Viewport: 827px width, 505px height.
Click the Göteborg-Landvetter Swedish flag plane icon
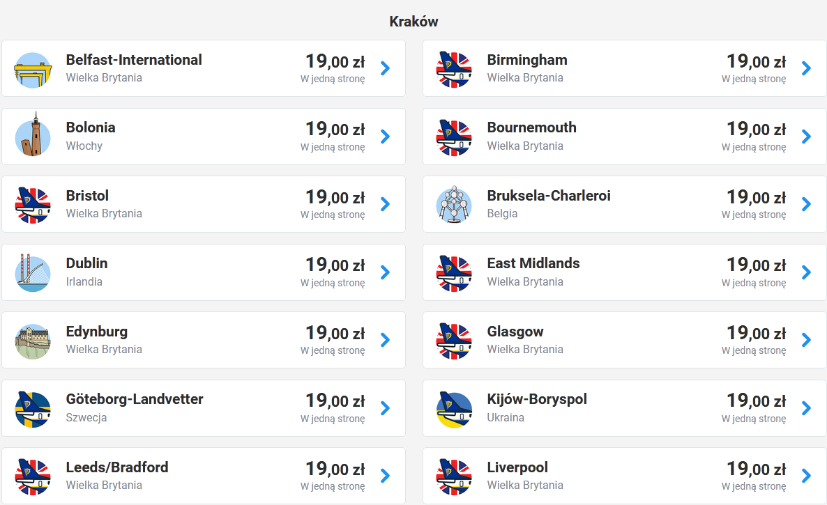[x=33, y=409]
